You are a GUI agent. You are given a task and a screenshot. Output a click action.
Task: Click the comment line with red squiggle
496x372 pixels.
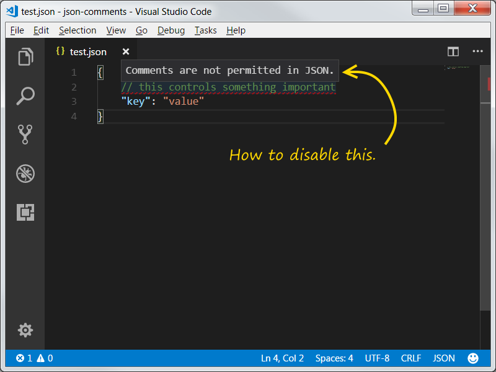click(x=228, y=87)
